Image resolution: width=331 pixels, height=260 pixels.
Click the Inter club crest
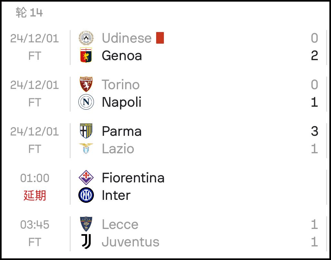tap(86, 195)
